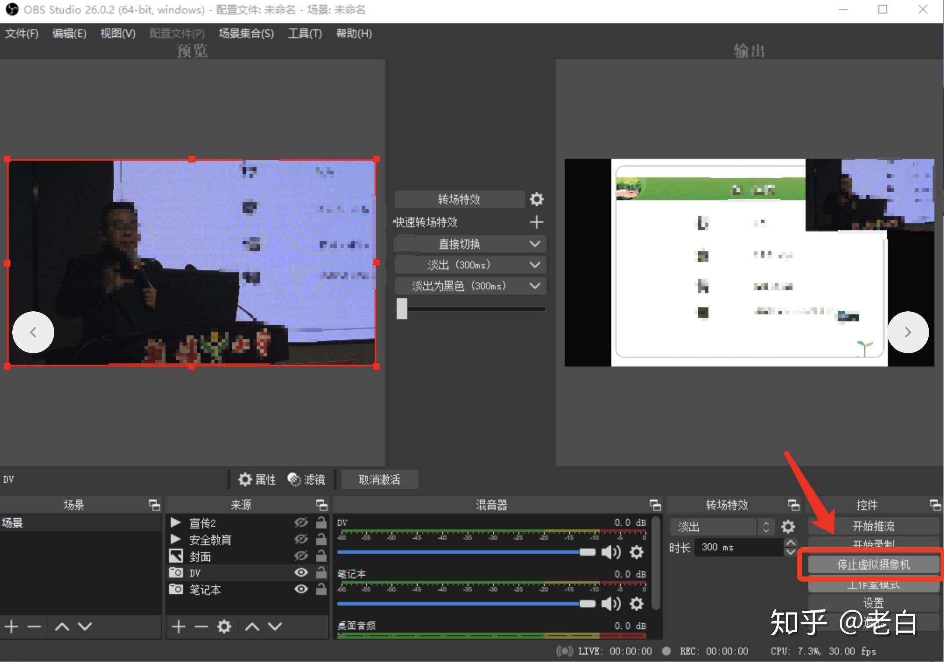Move source down with arrow in 来源 panel

click(275, 627)
